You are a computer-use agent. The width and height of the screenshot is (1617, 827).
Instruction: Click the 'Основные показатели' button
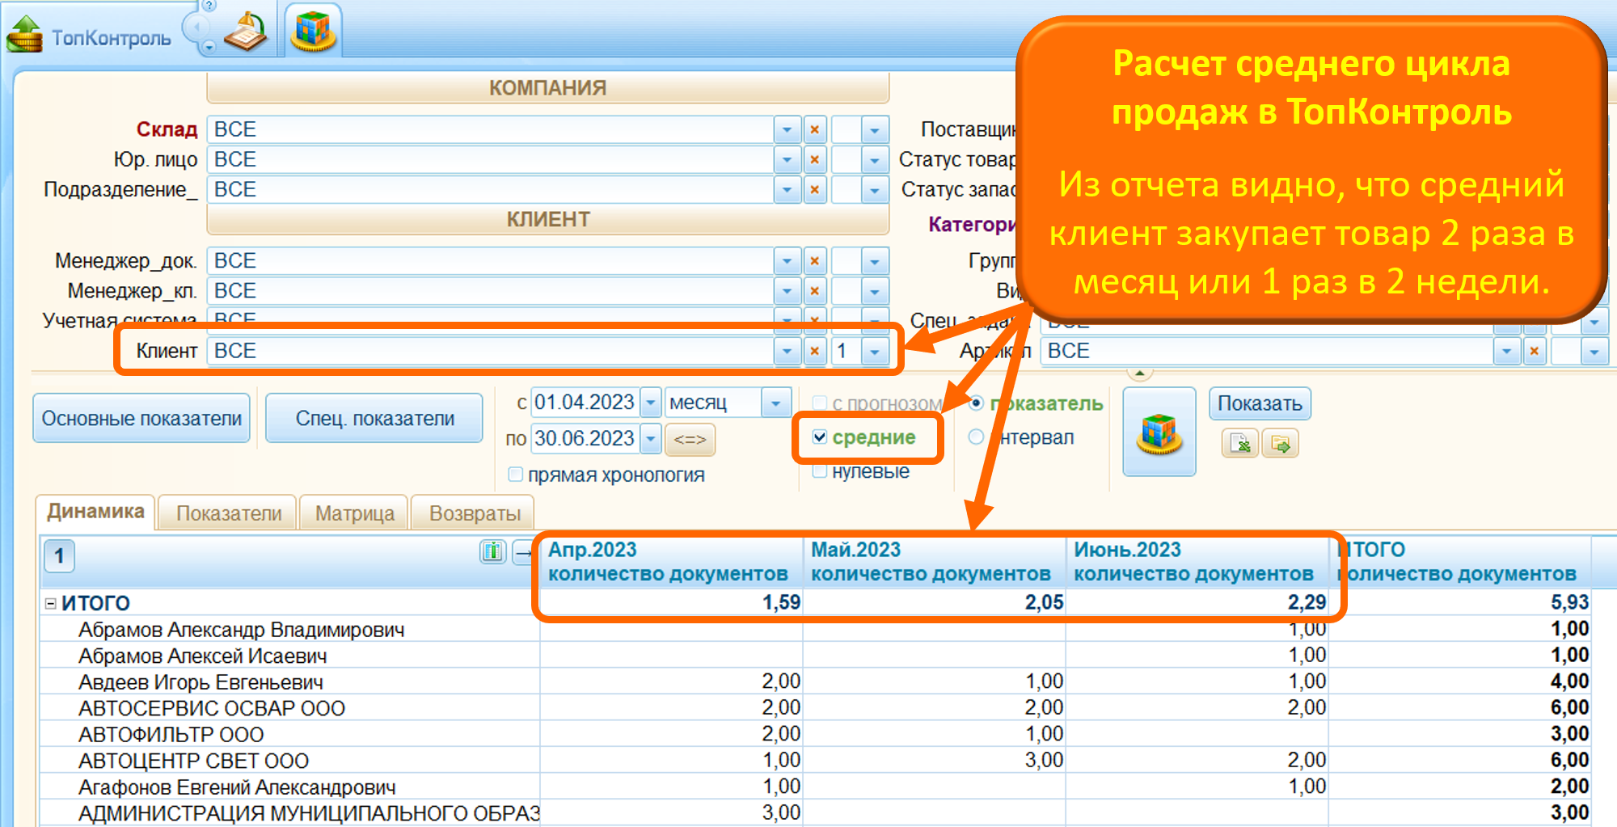coord(141,418)
